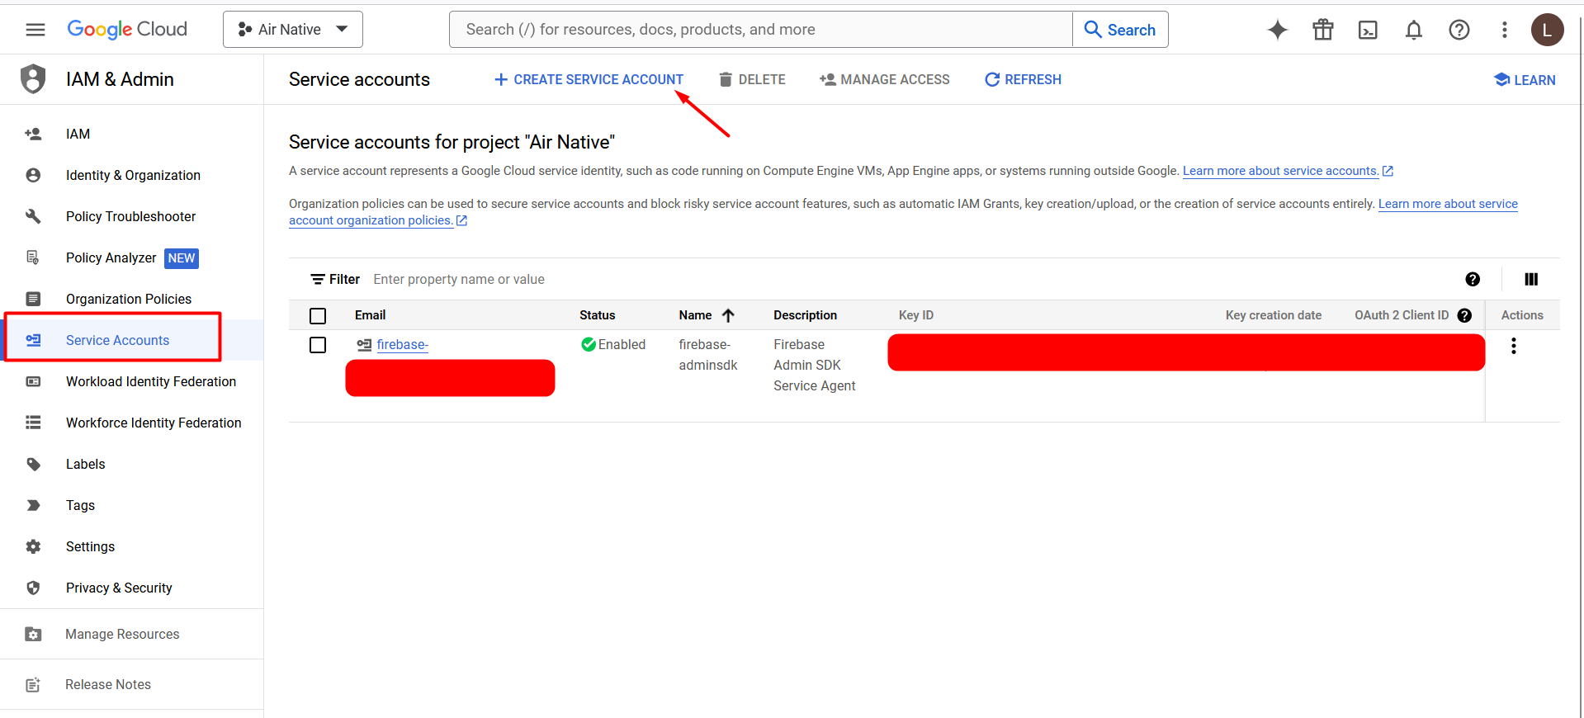
Task: Focus the resource search field
Action: [x=760, y=30]
